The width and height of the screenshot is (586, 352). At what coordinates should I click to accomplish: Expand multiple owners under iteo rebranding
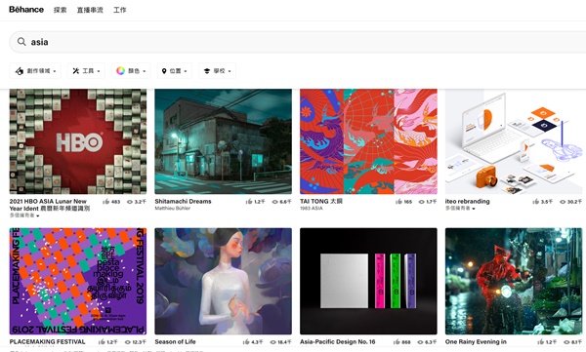[x=460, y=209]
